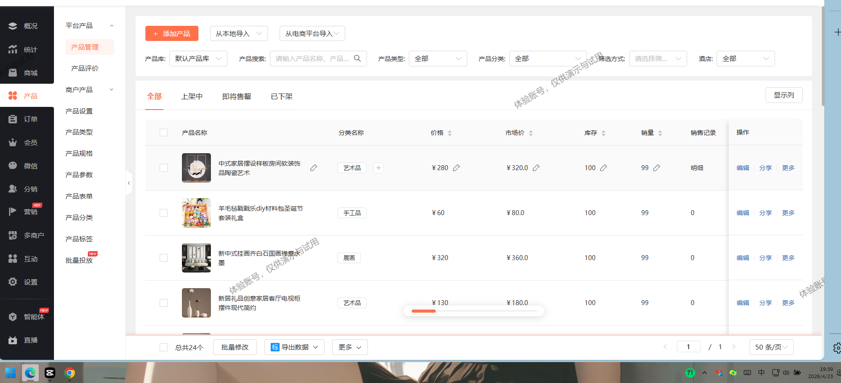
Task: Open the 微信 WeChat sidebar icon
Action: click(x=13, y=166)
